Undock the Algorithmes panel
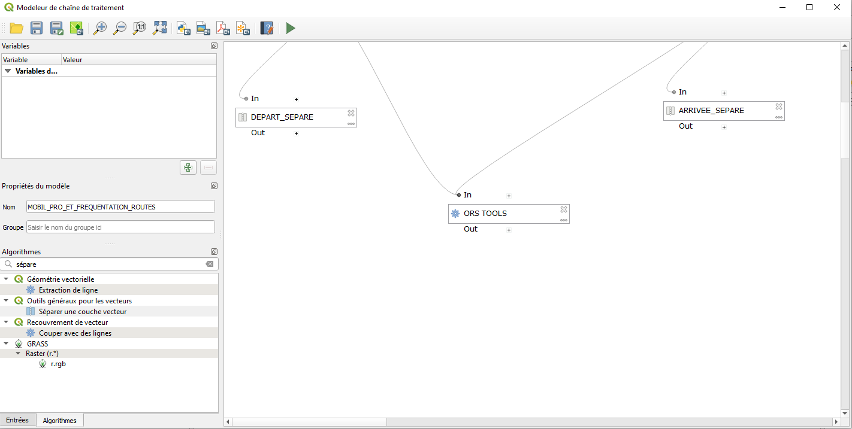This screenshot has height=429, width=852. click(x=214, y=252)
